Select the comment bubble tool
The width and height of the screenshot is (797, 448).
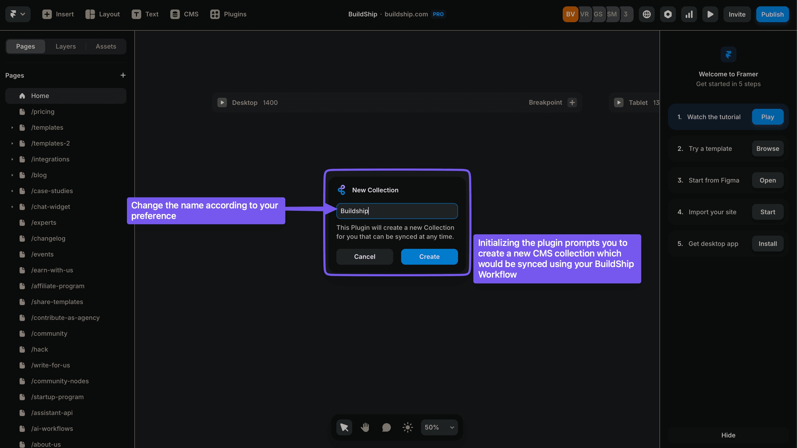(x=386, y=427)
